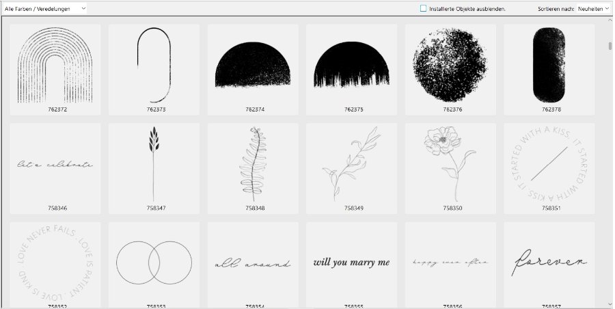The height and width of the screenshot is (309, 615).
Task: Click the label 758351
Action: (x=551, y=208)
